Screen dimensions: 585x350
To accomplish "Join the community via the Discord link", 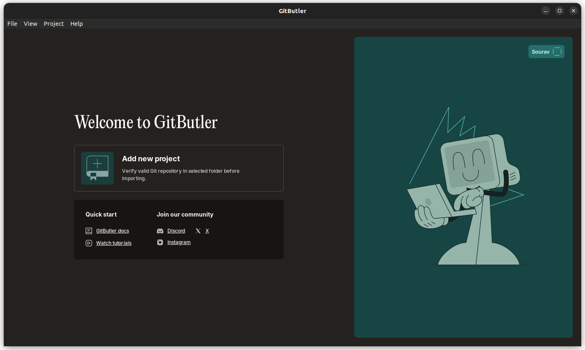I will pos(176,230).
